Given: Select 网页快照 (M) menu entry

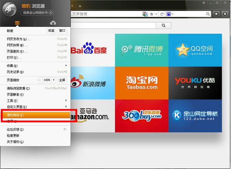Looking at the screenshot, I should (x=35, y=45).
